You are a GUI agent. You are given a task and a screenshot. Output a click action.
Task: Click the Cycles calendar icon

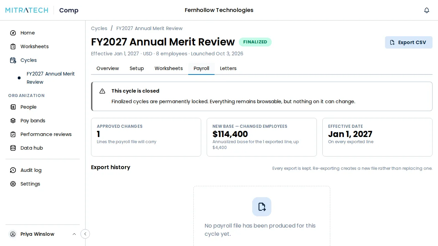point(13,60)
